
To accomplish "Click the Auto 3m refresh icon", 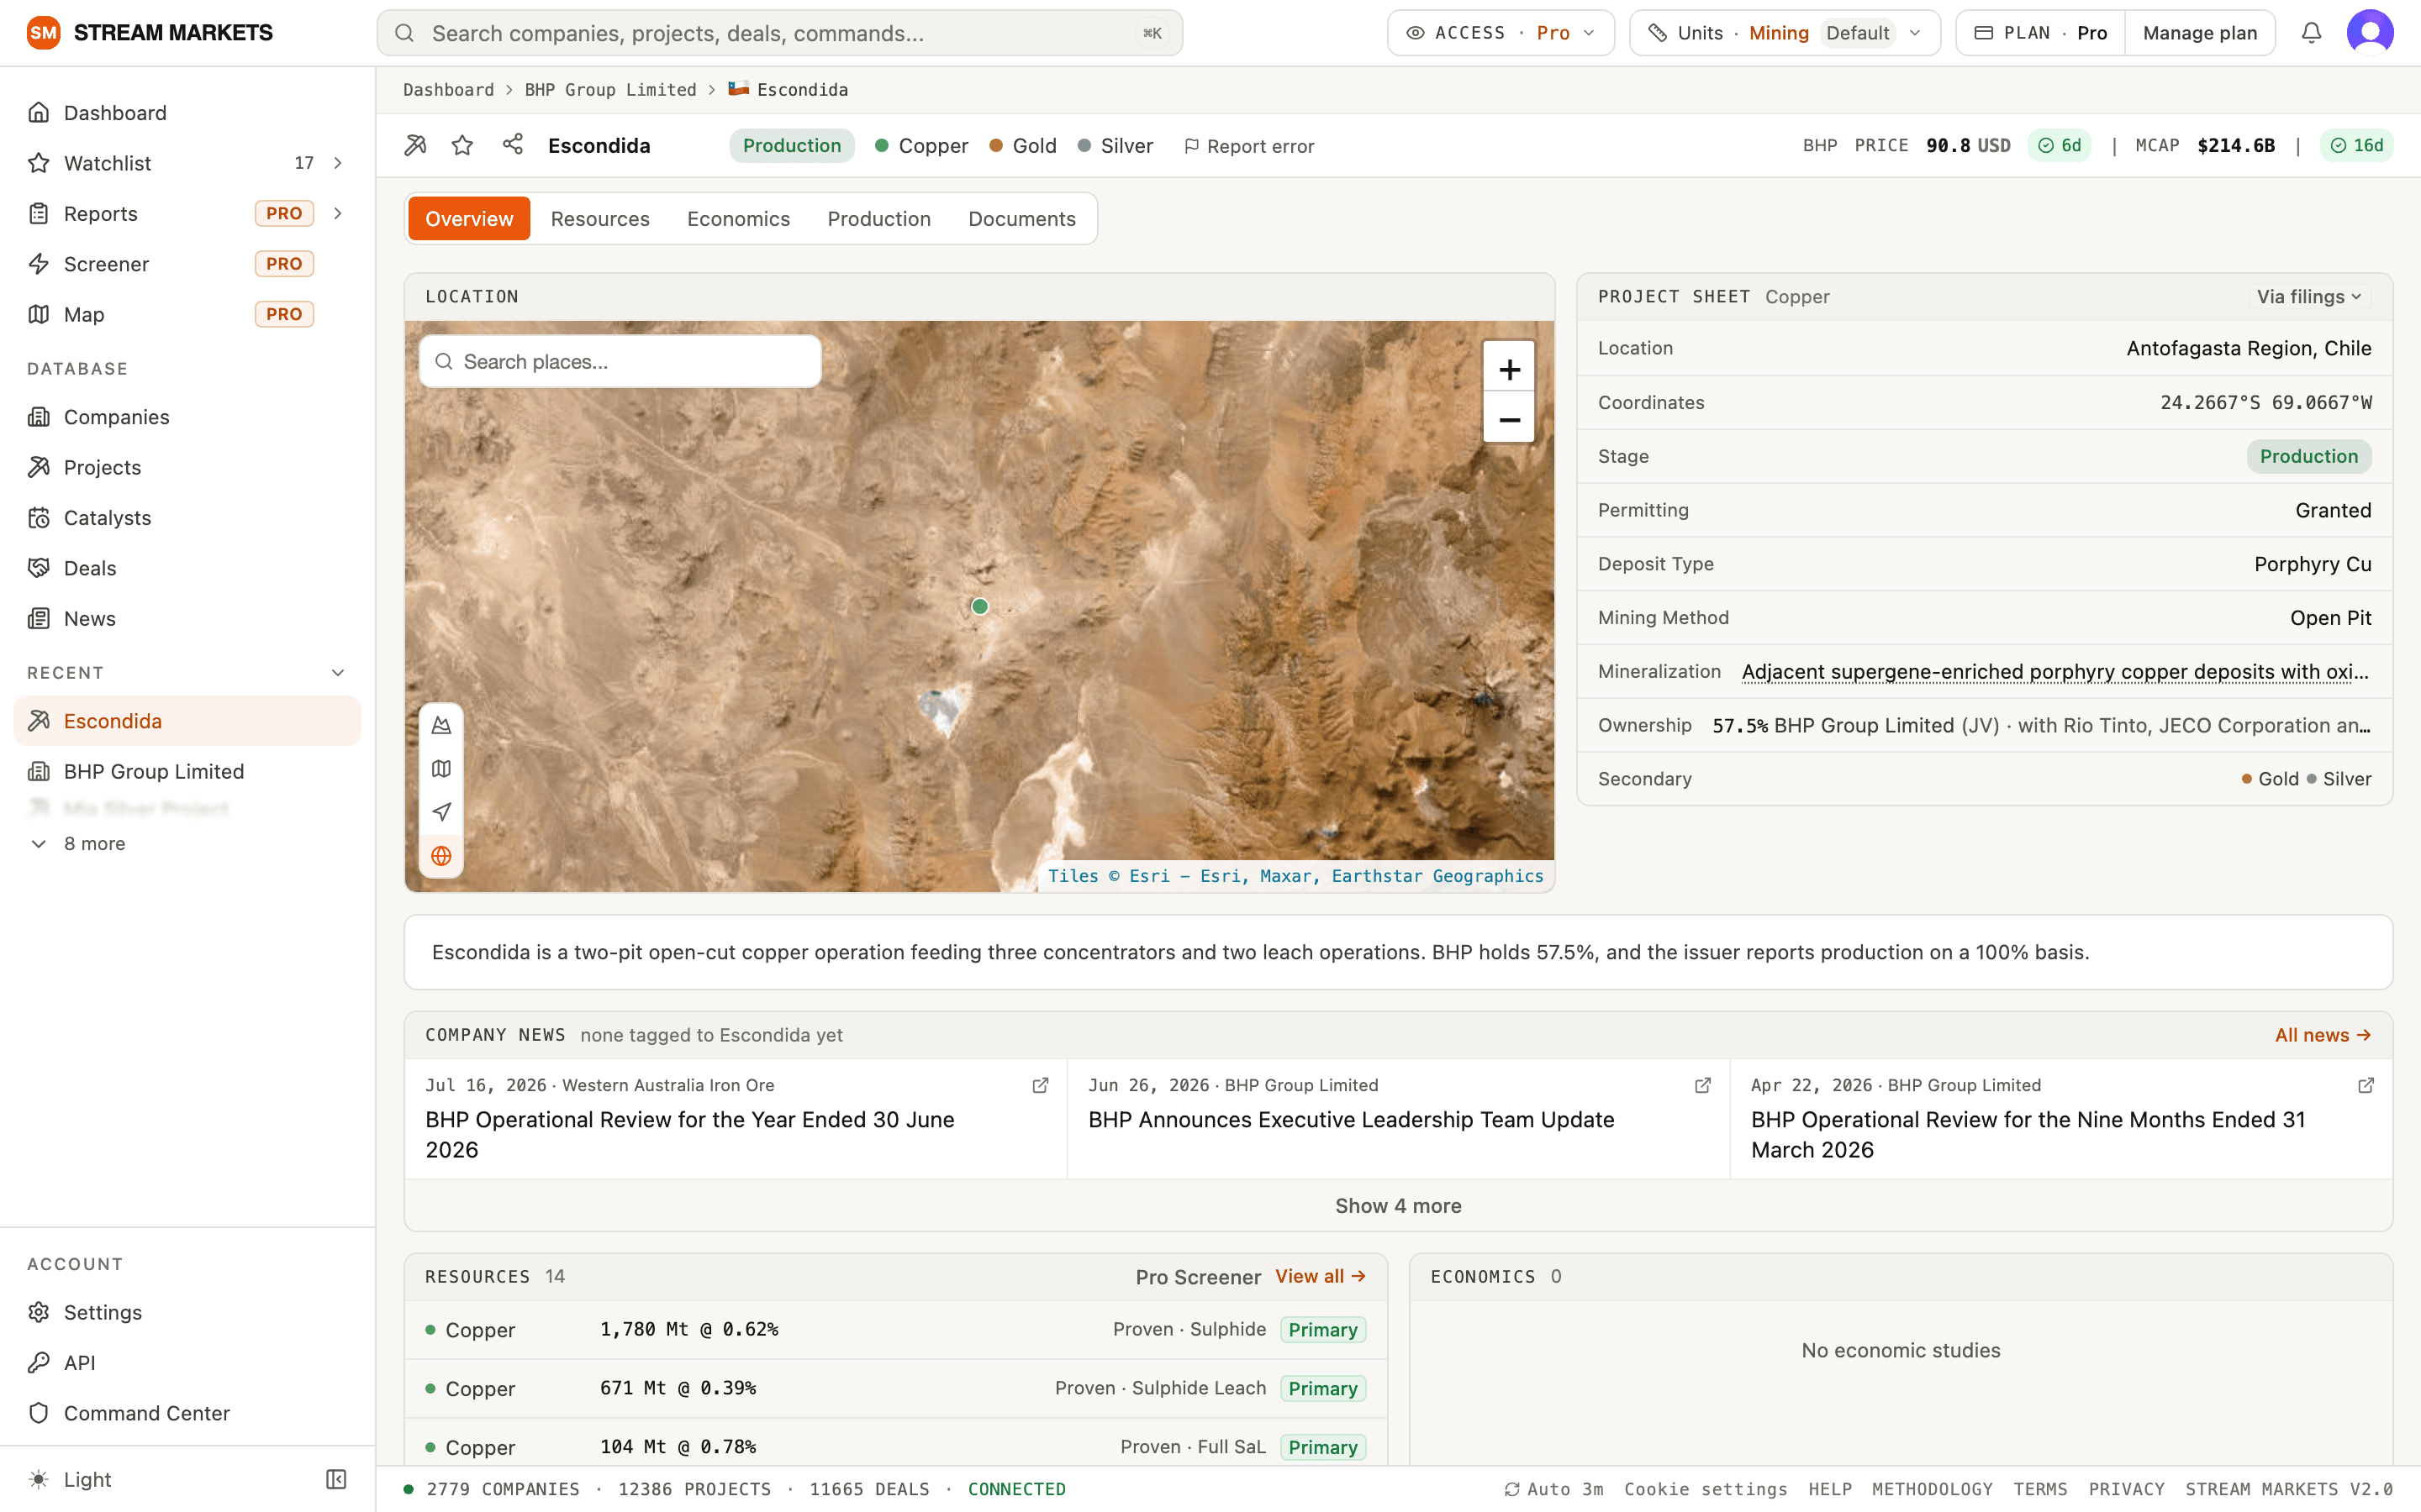I will click(x=1511, y=1489).
